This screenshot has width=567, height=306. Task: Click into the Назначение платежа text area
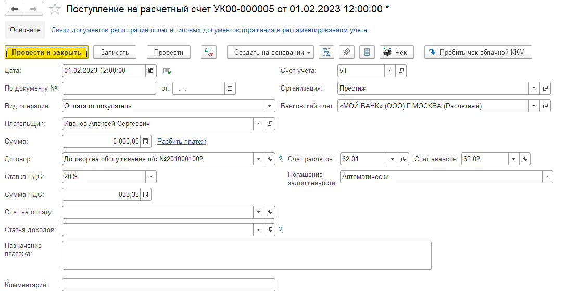pyautogui.click(x=246, y=255)
